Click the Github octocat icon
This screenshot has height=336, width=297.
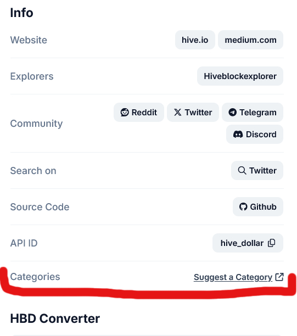coord(243,207)
